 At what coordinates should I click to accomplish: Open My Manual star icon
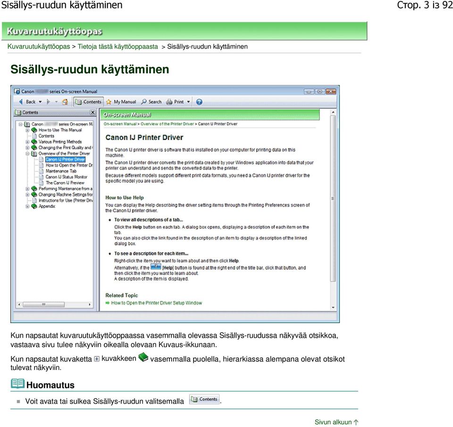point(109,102)
